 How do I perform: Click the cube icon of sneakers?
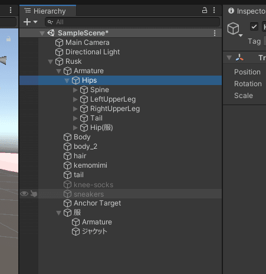(x=67, y=194)
